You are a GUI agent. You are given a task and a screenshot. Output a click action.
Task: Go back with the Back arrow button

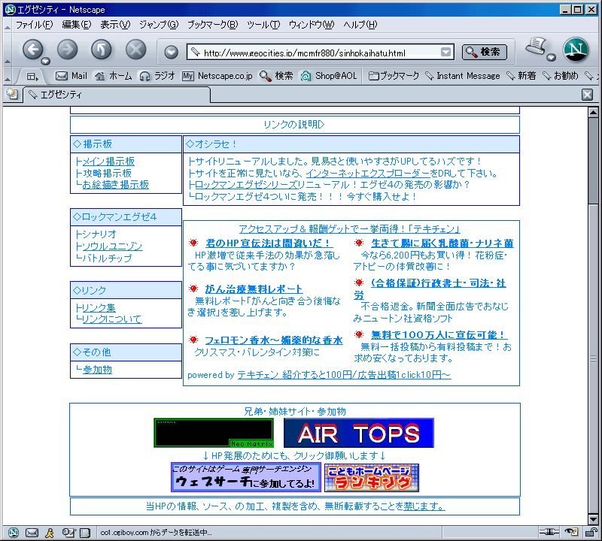pyautogui.click(x=32, y=50)
